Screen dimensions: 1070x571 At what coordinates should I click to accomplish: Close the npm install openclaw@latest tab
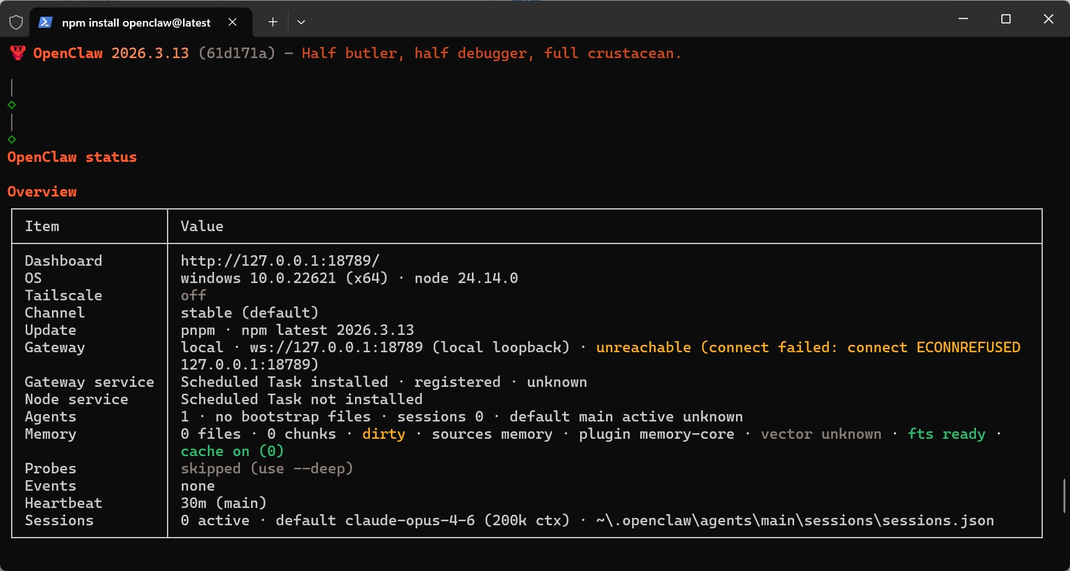pyautogui.click(x=233, y=22)
